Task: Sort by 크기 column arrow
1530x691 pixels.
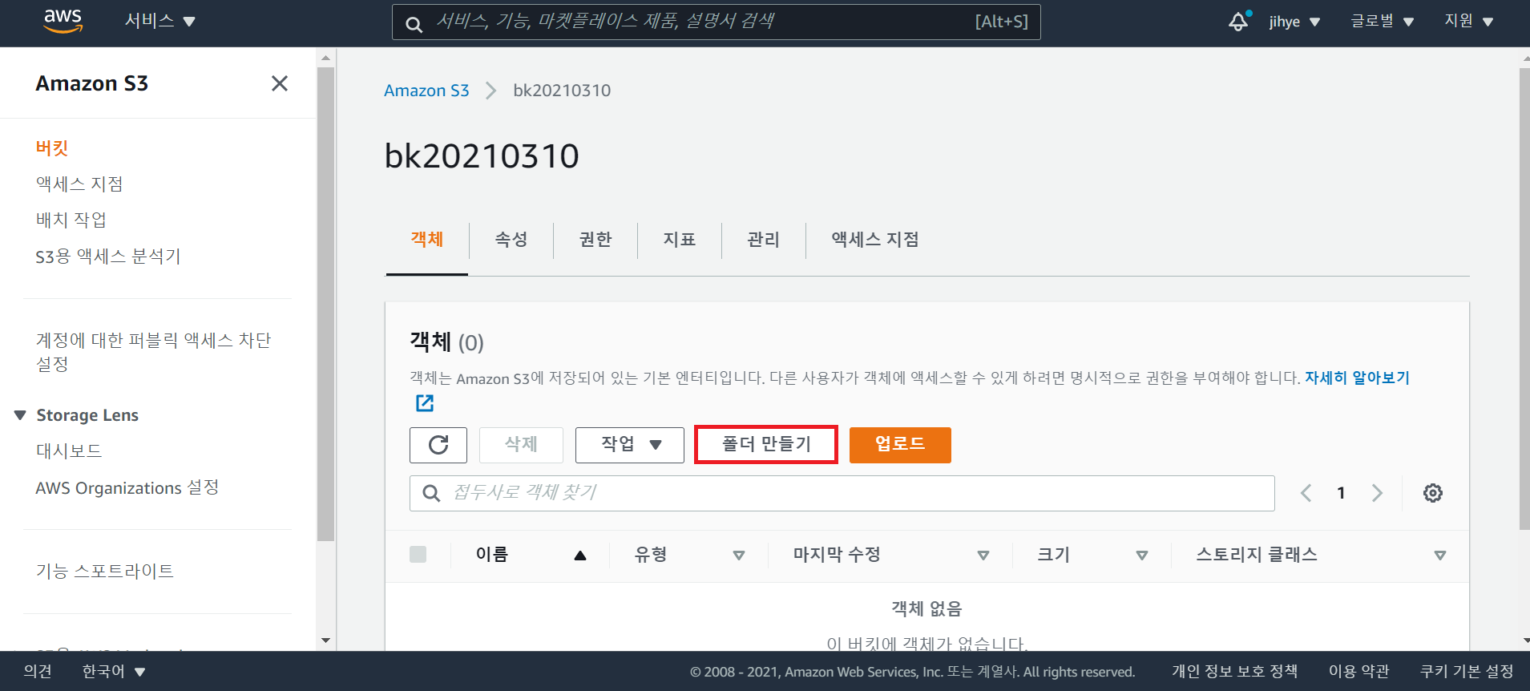Action: point(1142,556)
